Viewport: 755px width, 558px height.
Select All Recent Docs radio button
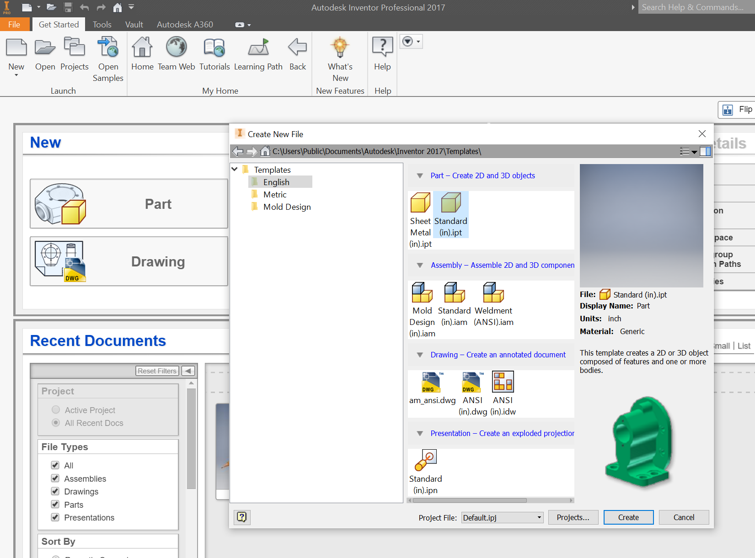point(56,422)
